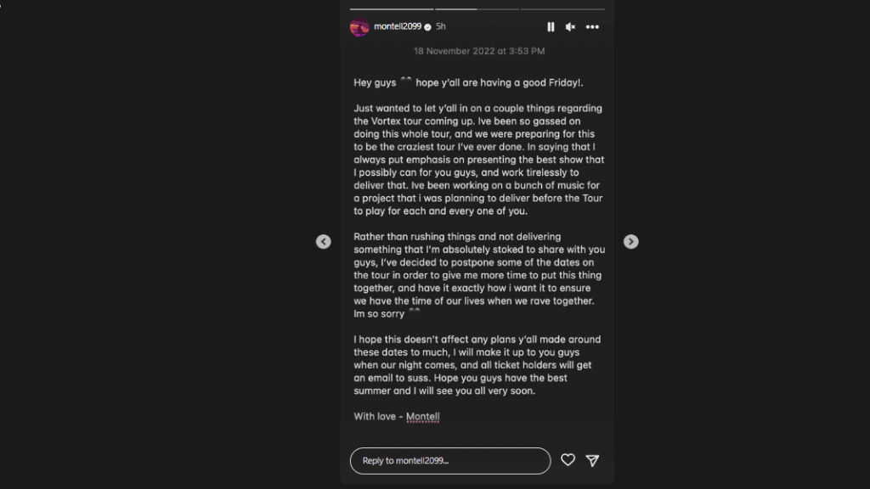
Task: Select the second story progress segment
Action: tap(477, 8)
